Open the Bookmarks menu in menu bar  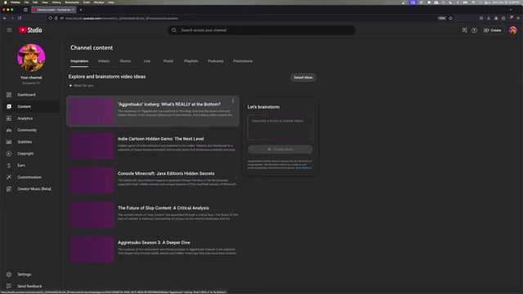point(72,2)
